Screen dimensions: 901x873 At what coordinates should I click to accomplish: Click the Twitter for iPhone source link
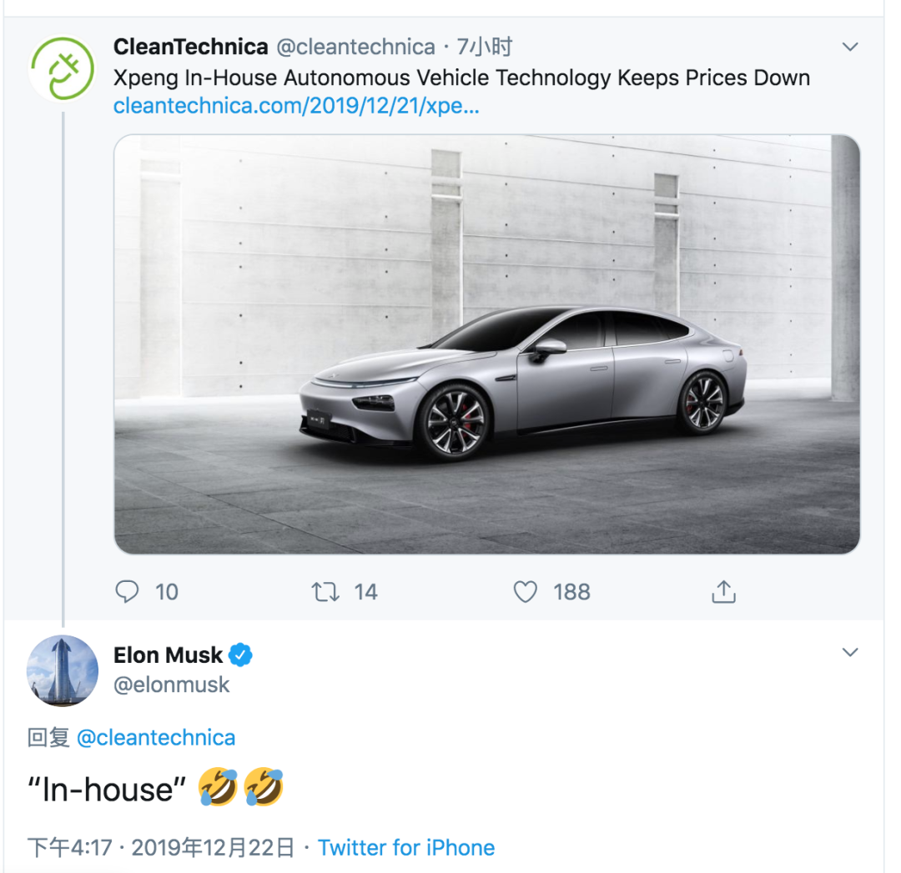point(406,848)
